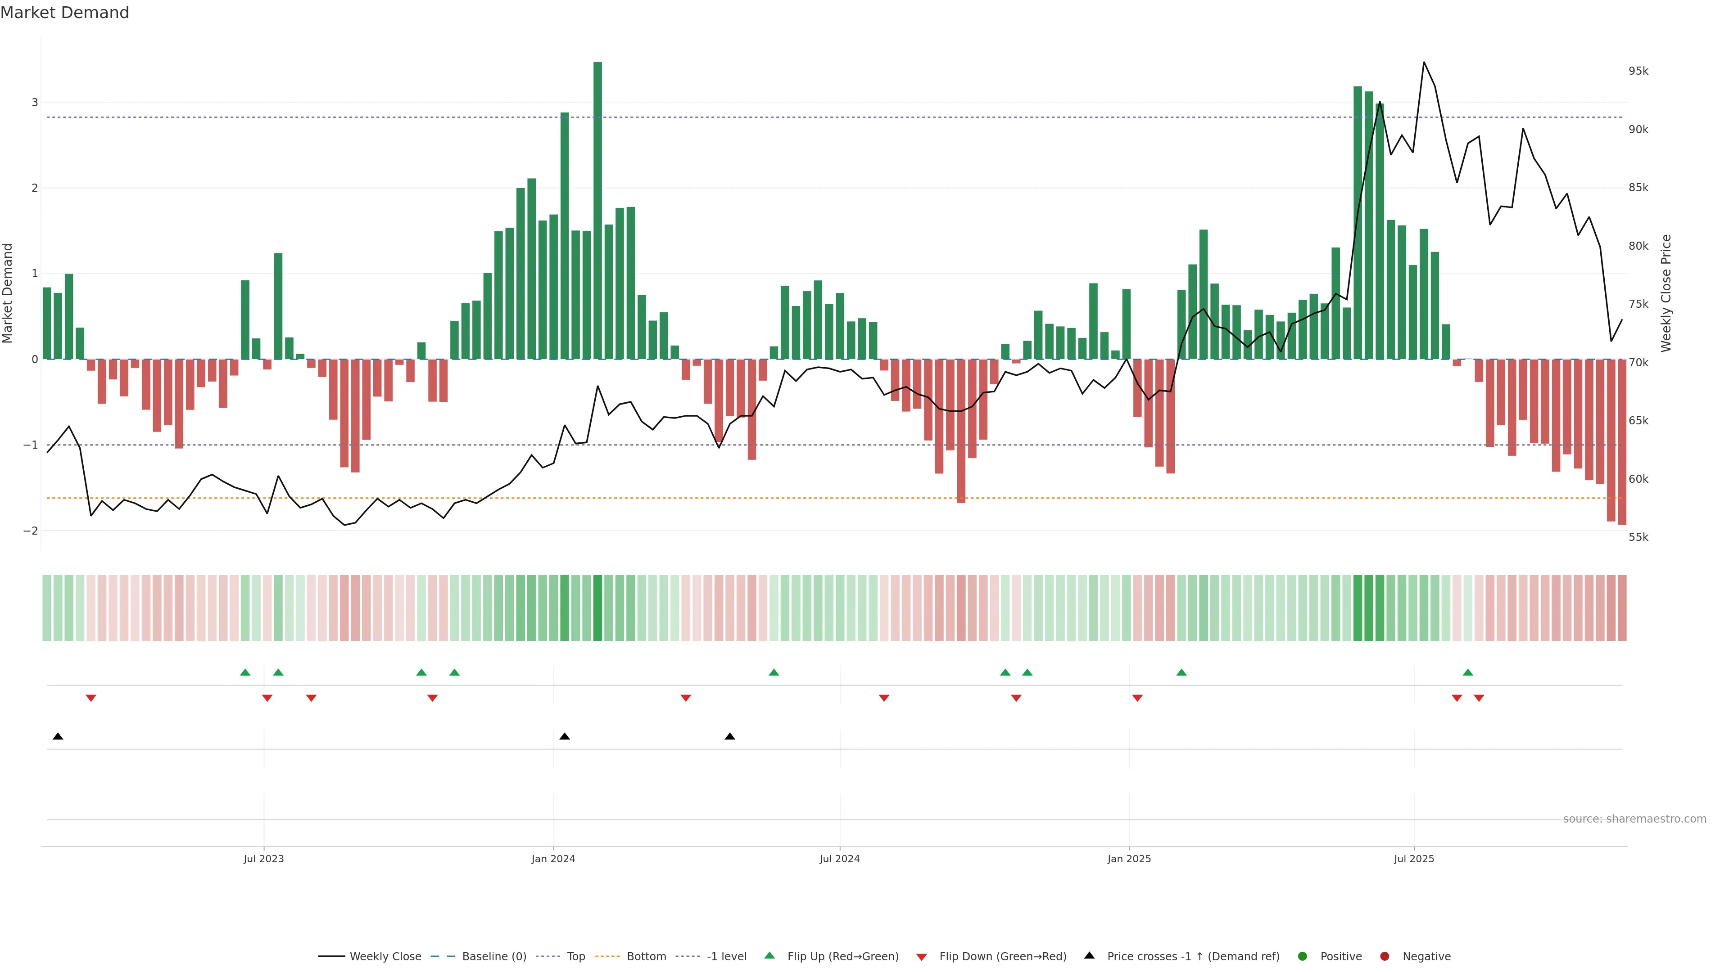Click the green Positive dot in the legend
This screenshot has height=972, width=1729.
(1303, 957)
